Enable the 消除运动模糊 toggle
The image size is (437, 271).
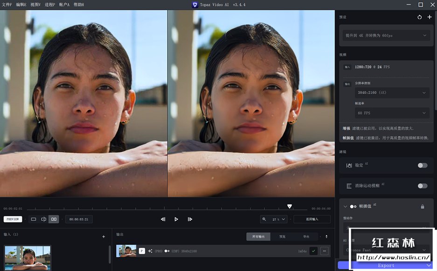[423, 186]
